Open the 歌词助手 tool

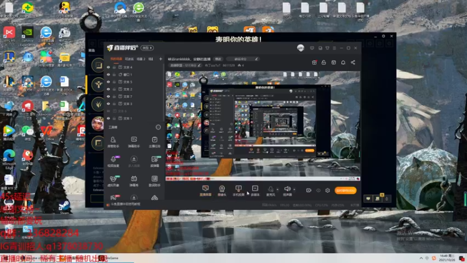pos(155,181)
